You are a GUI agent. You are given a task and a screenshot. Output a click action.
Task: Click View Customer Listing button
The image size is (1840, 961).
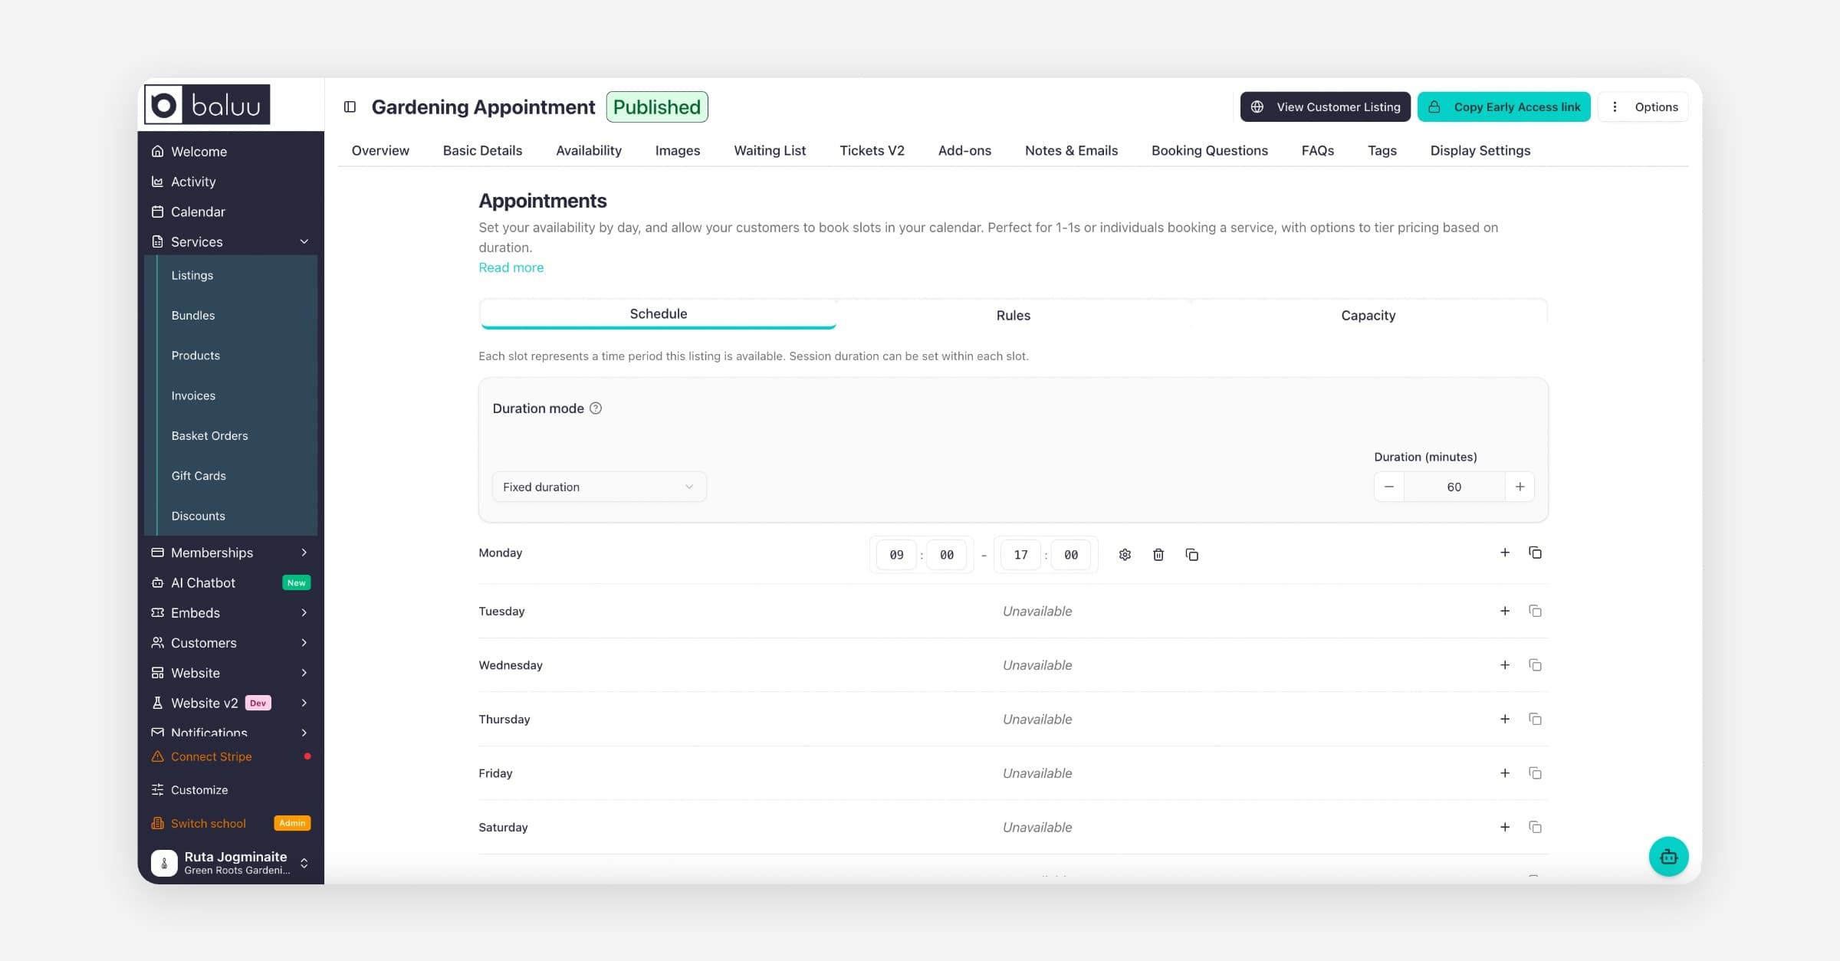(1325, 107)
